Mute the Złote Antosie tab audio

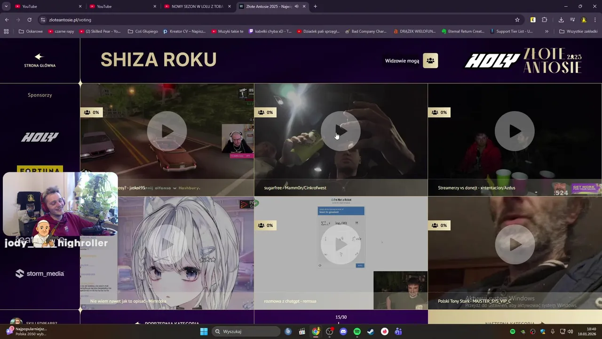click(x=297, y=6)
